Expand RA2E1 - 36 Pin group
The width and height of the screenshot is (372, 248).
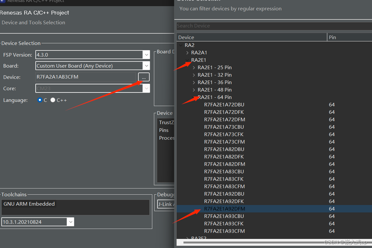[194, 82]
